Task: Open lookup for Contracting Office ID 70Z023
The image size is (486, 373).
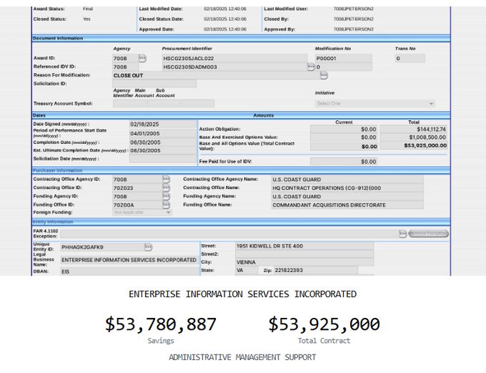Action: pos(167,188)
